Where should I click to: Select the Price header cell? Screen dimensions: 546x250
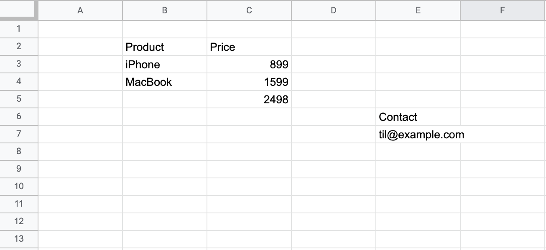click(249, 47)
